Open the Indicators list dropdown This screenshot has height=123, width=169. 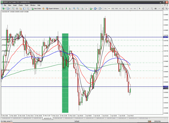click(91, 8)
